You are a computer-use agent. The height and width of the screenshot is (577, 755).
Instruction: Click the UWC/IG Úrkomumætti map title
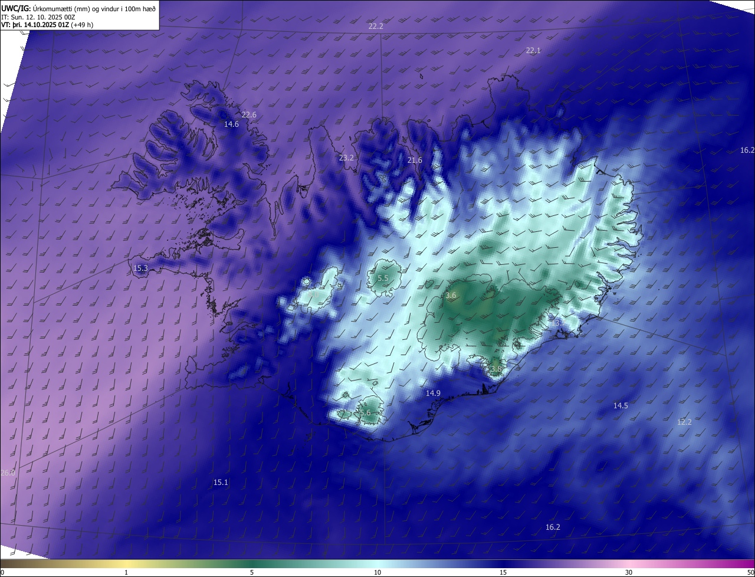click(x=78, y=8)
